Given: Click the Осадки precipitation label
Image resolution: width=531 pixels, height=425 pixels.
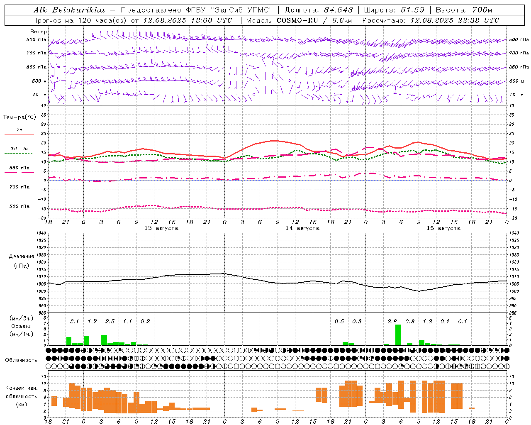Looking at the screenshot, I should point(21,326).
